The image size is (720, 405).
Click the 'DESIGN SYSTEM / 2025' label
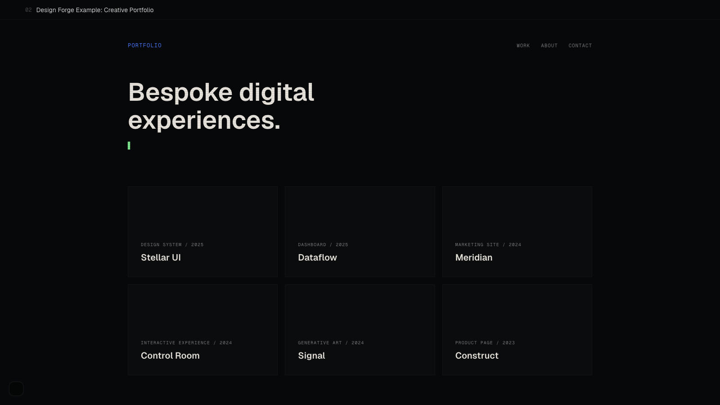point(172,245)
